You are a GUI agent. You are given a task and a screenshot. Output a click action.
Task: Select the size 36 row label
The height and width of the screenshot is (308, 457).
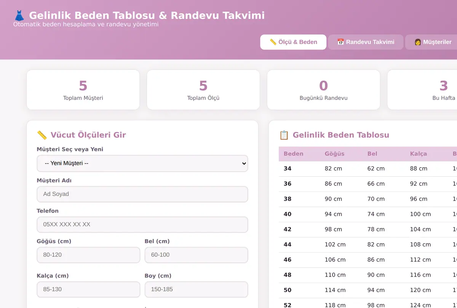(x=287, y=184)
